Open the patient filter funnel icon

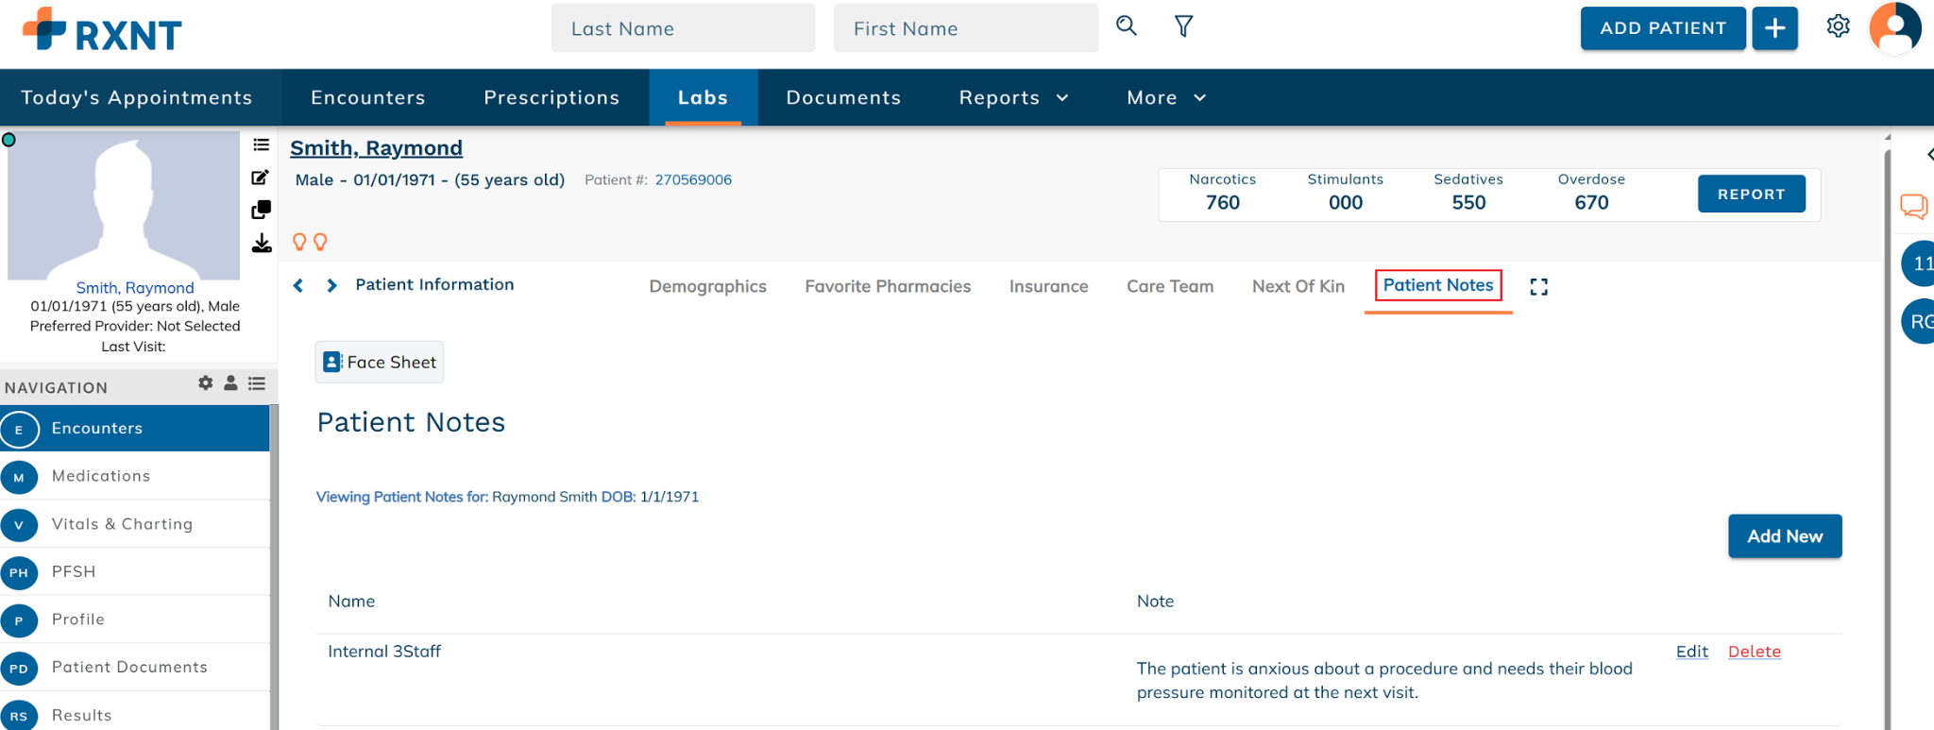coord(1183,26)
